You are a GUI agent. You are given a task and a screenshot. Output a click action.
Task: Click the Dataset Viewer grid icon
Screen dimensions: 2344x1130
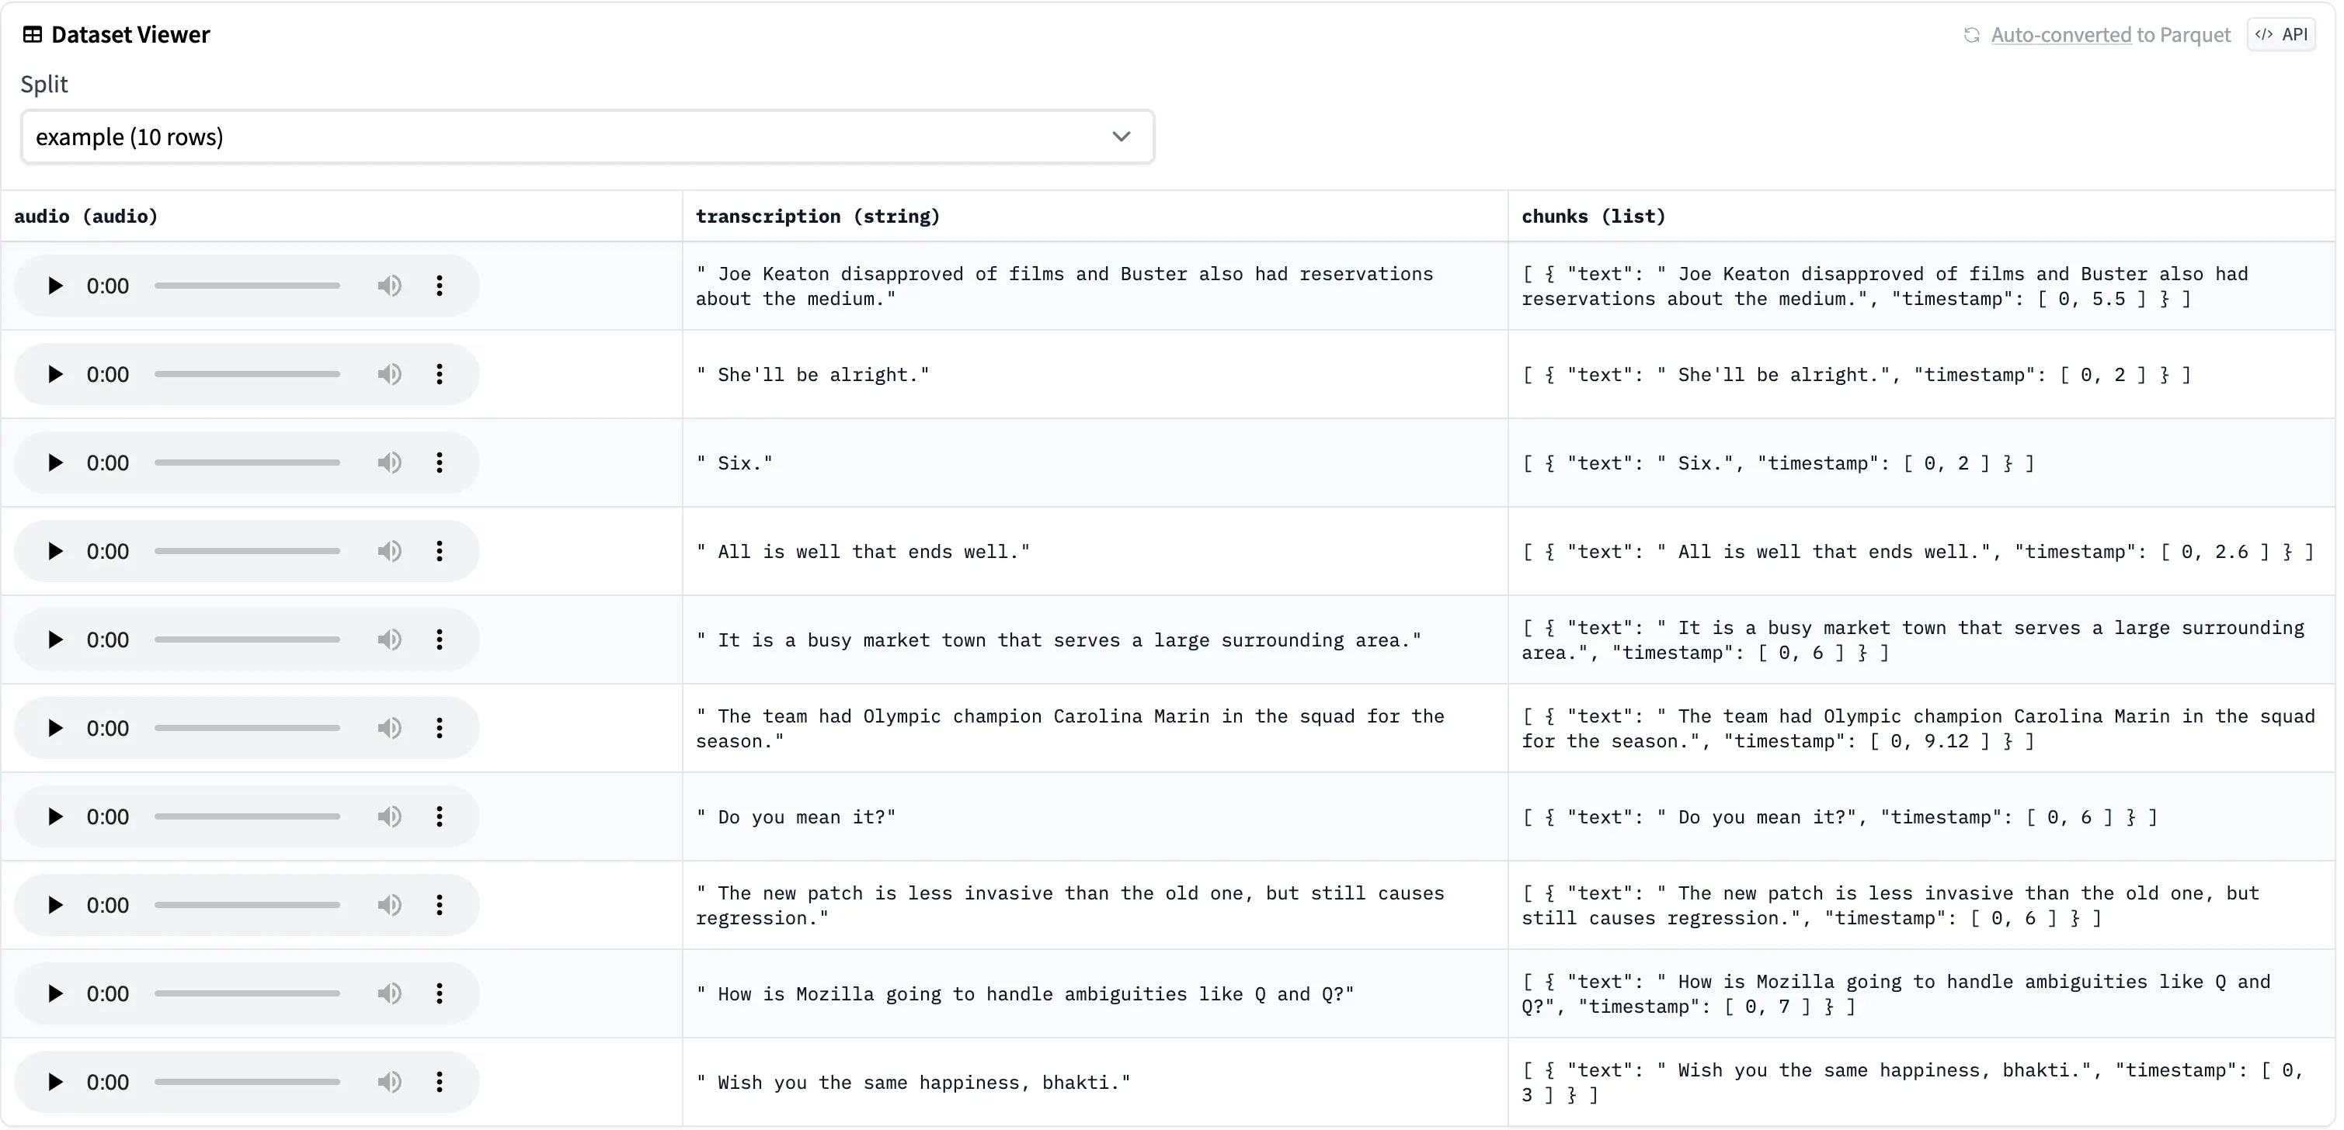pos(32,33)
